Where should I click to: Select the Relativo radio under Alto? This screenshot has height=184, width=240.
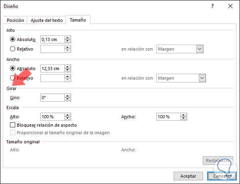[x=13, y=49]
